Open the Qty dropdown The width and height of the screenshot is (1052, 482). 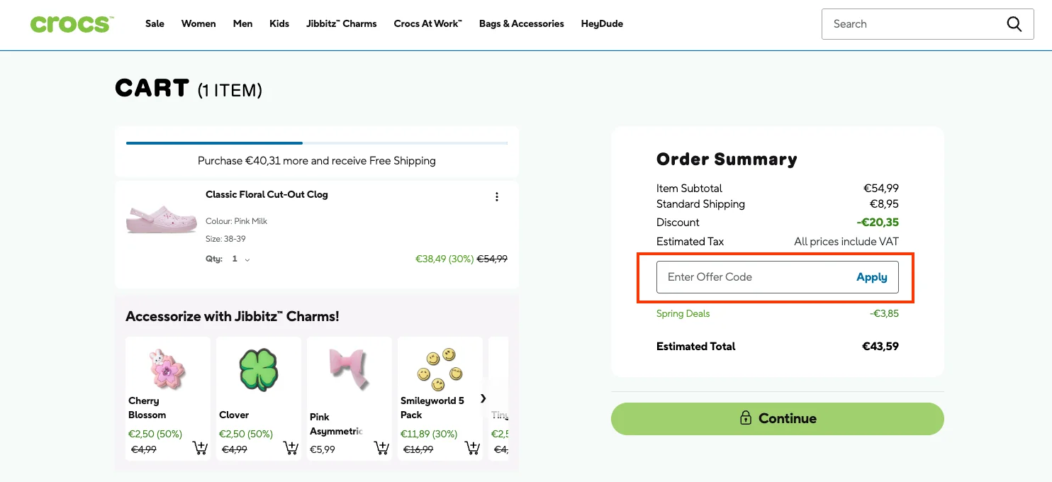coord(241,259)
